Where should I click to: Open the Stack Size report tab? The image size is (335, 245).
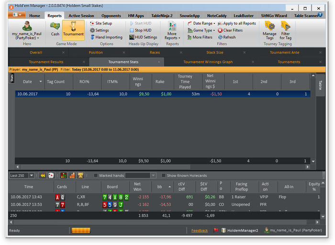point(215,52)
